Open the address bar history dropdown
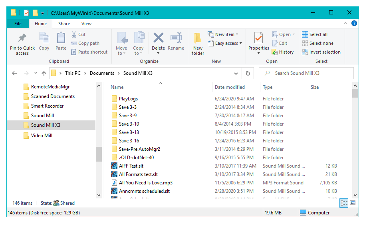The image size is (365, 226). (236, 74)
